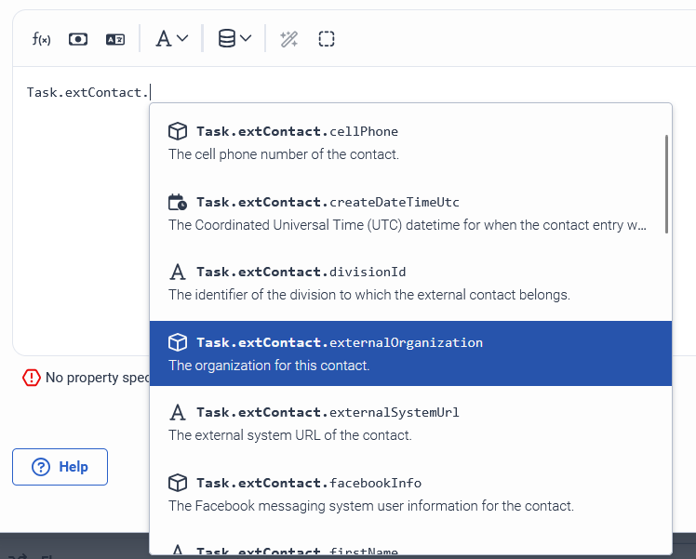Select Task.extContact.facebookInfo suggestion
This screenshot has height=559, width=696.
click(409, 494)
